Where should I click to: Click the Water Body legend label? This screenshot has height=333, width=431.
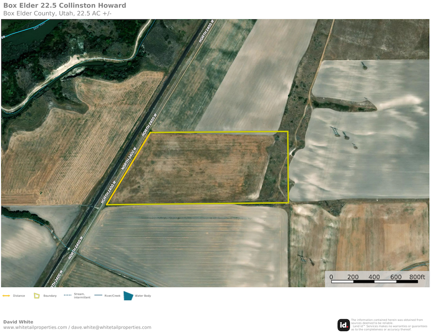[x=143, y=296]
